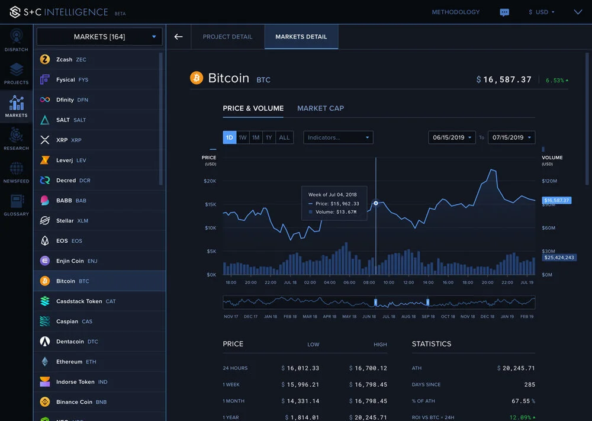Screen dimensions: 592x421
Task: Select Stellar XLM in markets list
Action: (x=99, y=220)
